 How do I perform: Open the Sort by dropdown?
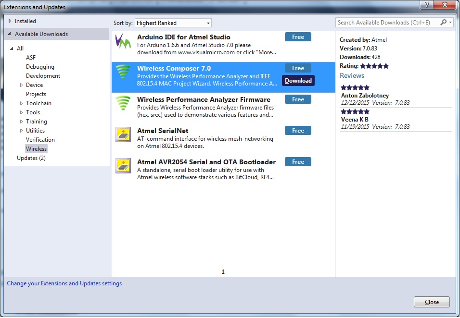(x=173, y=23)
